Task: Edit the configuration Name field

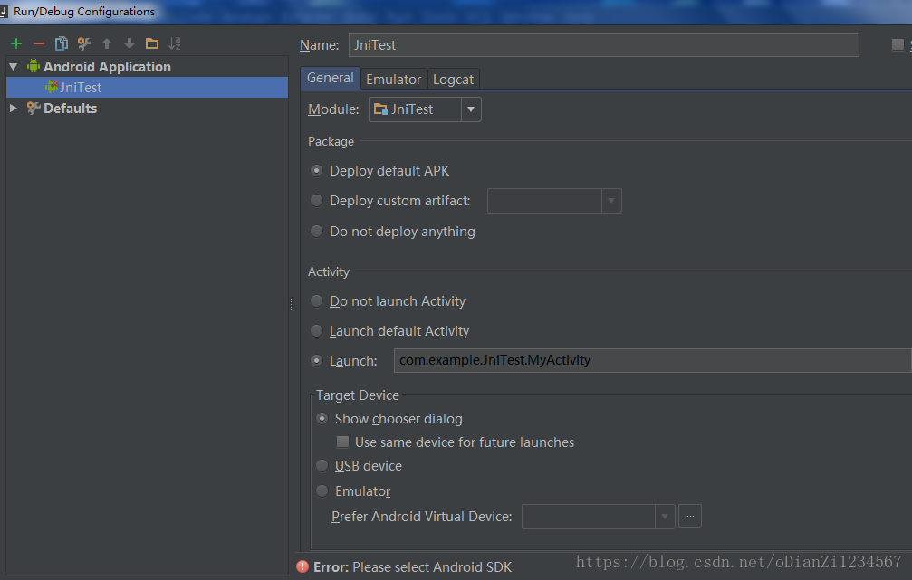Action: (598, 44)
